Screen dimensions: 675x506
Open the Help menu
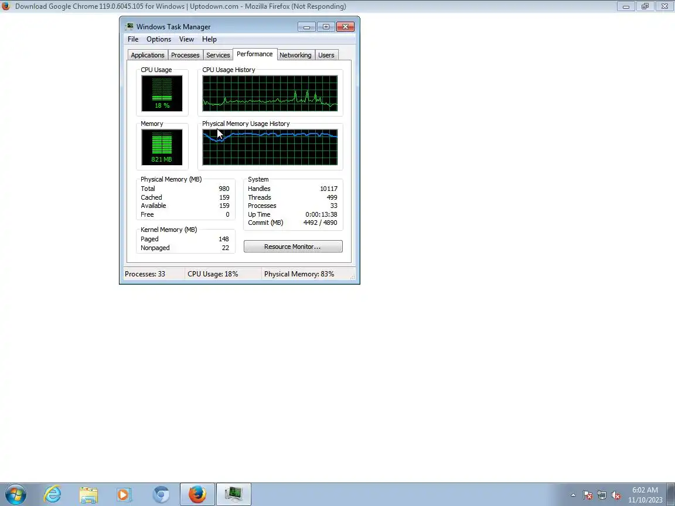click(x=209, y=39)
